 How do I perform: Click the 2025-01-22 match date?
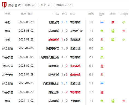point(26,92)
